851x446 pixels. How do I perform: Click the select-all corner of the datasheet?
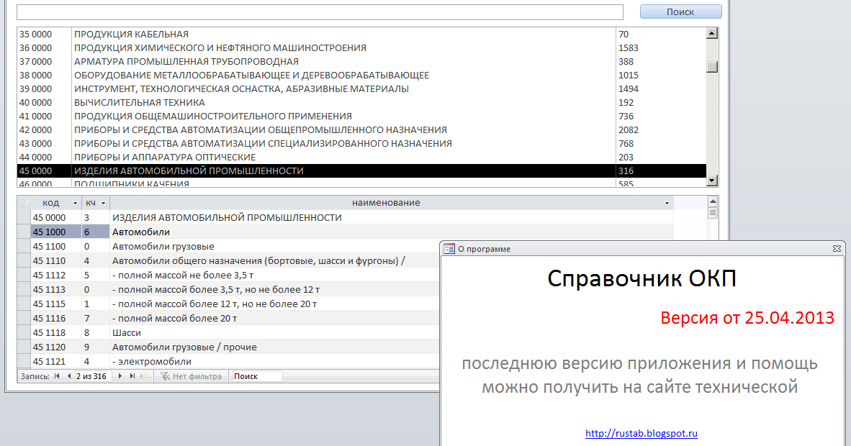(24, 203)
